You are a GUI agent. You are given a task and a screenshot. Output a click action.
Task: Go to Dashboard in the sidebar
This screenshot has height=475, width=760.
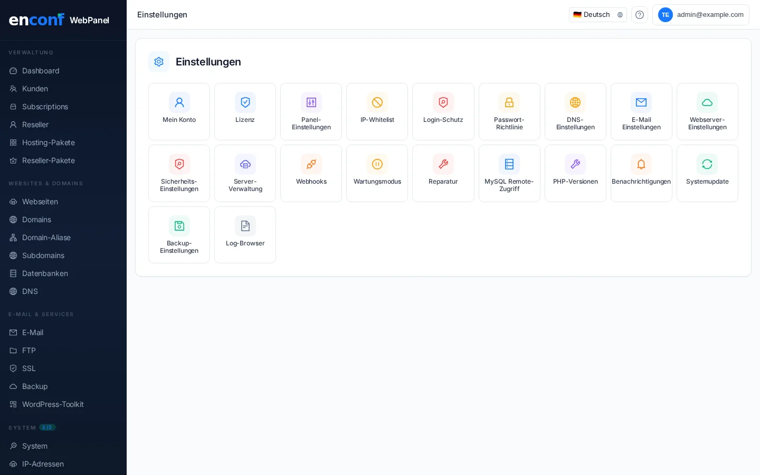point(41,71)
